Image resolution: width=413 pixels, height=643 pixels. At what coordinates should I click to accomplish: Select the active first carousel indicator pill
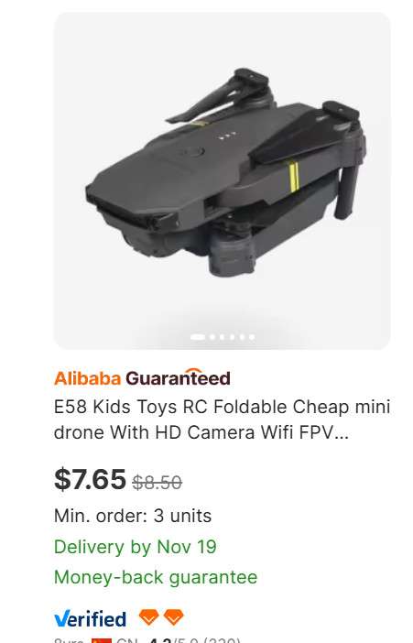point(198,337)
